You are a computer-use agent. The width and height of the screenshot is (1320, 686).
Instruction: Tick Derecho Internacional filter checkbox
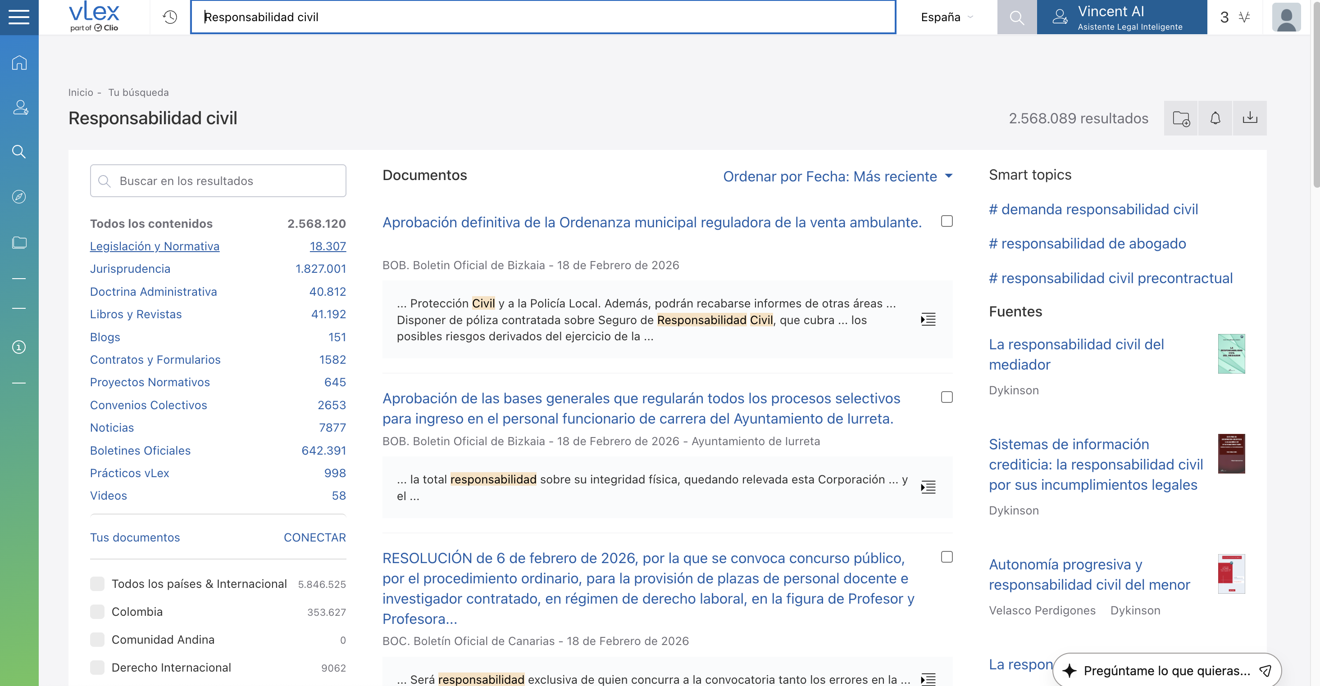(x=97, y=668)
